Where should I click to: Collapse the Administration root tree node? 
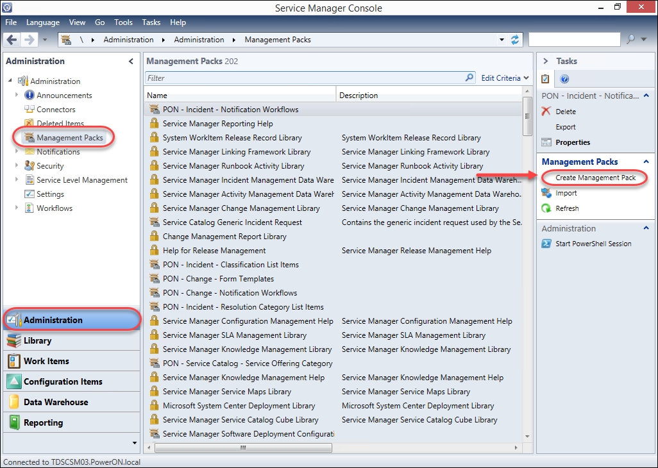point(10,81)
